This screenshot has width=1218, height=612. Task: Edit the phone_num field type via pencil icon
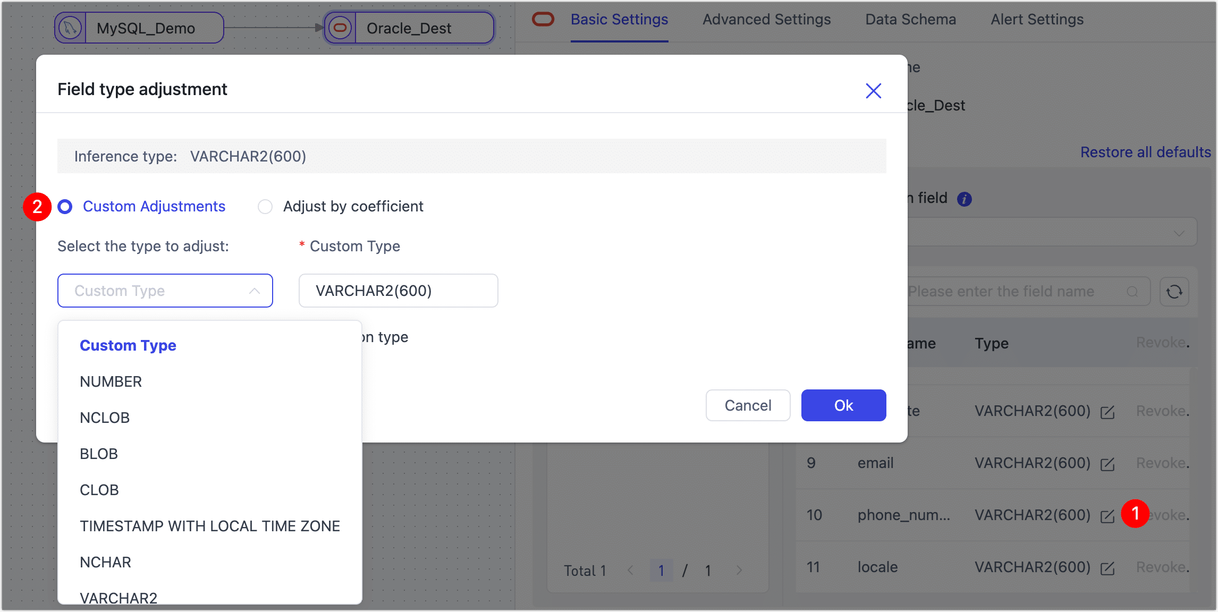(1107, 515)
